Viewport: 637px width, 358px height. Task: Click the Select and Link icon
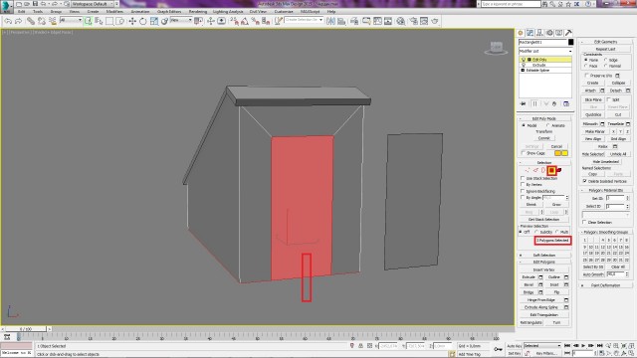[31, 21]
